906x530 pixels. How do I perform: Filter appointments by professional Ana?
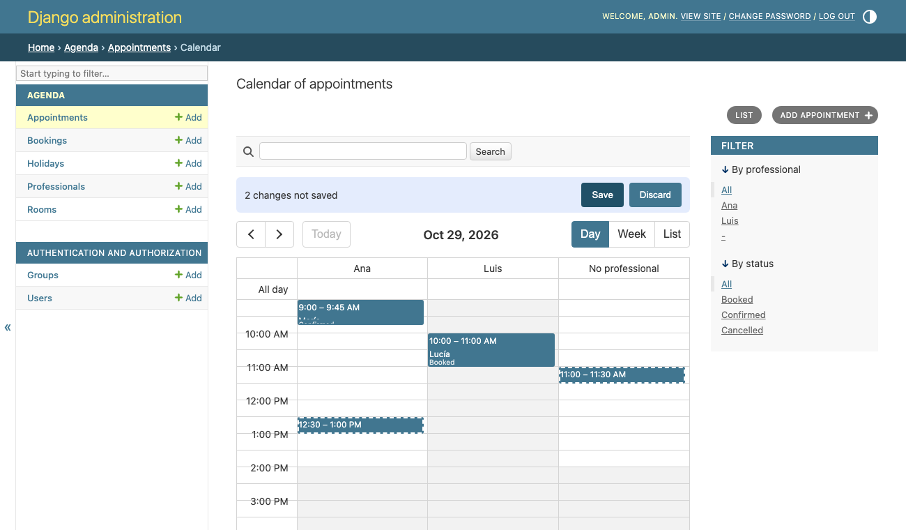[x=729, y=205]
